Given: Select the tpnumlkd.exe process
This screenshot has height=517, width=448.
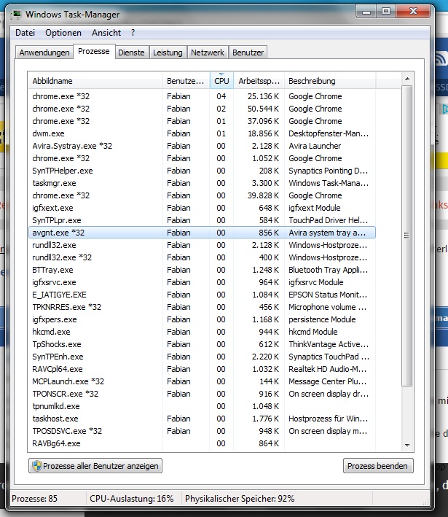Looking at the screenshot, I should [202, 406].
